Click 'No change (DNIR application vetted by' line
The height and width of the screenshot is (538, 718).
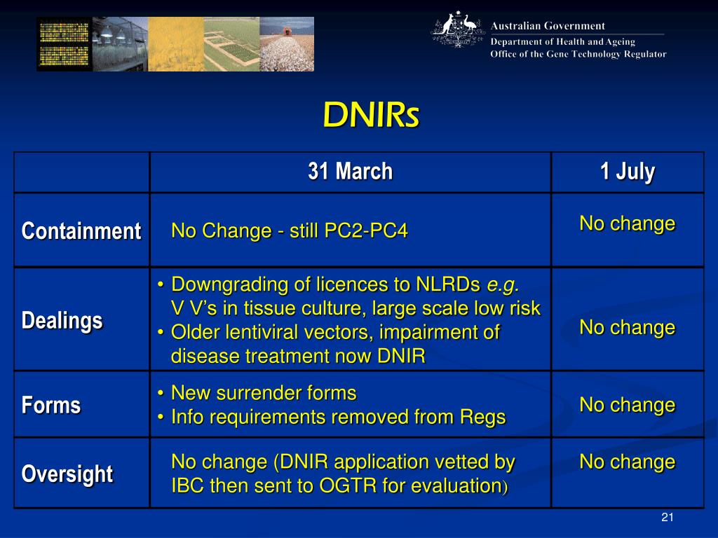tap(343, 462)
